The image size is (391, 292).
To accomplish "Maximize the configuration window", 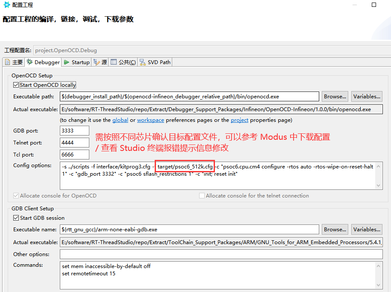I will [x=374, y=5].
